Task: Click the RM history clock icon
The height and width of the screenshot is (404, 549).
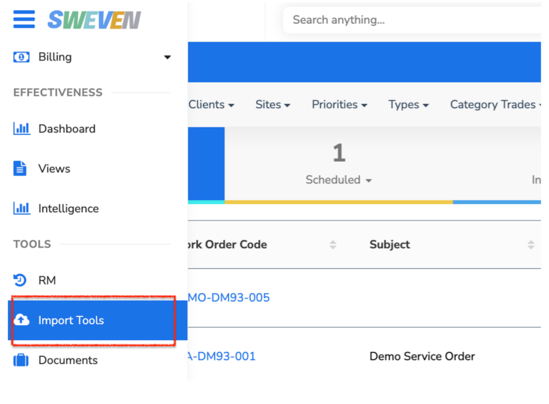Action: 20,280
